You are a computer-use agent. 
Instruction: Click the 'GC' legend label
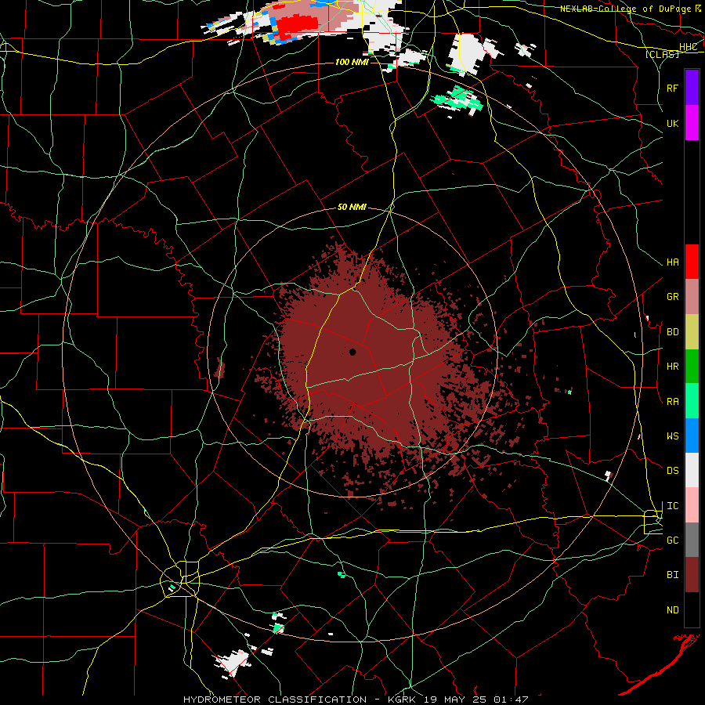[672, 540]
